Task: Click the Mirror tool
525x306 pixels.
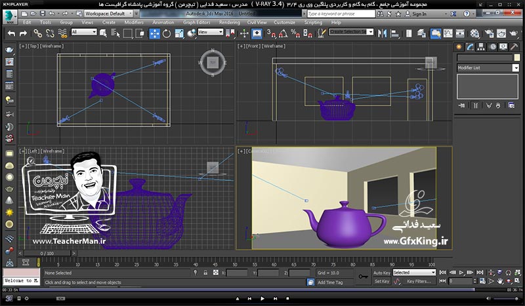Action: (x=382, y=33)
